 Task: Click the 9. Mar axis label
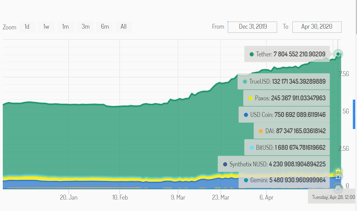point(178,198)
